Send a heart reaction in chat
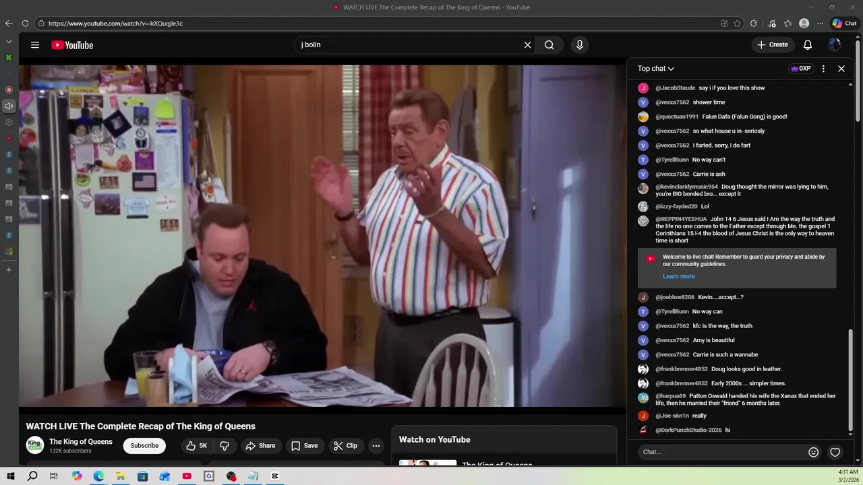Image resolution: width=863 pixels, height=485 pixels. [x=835, y=452]
